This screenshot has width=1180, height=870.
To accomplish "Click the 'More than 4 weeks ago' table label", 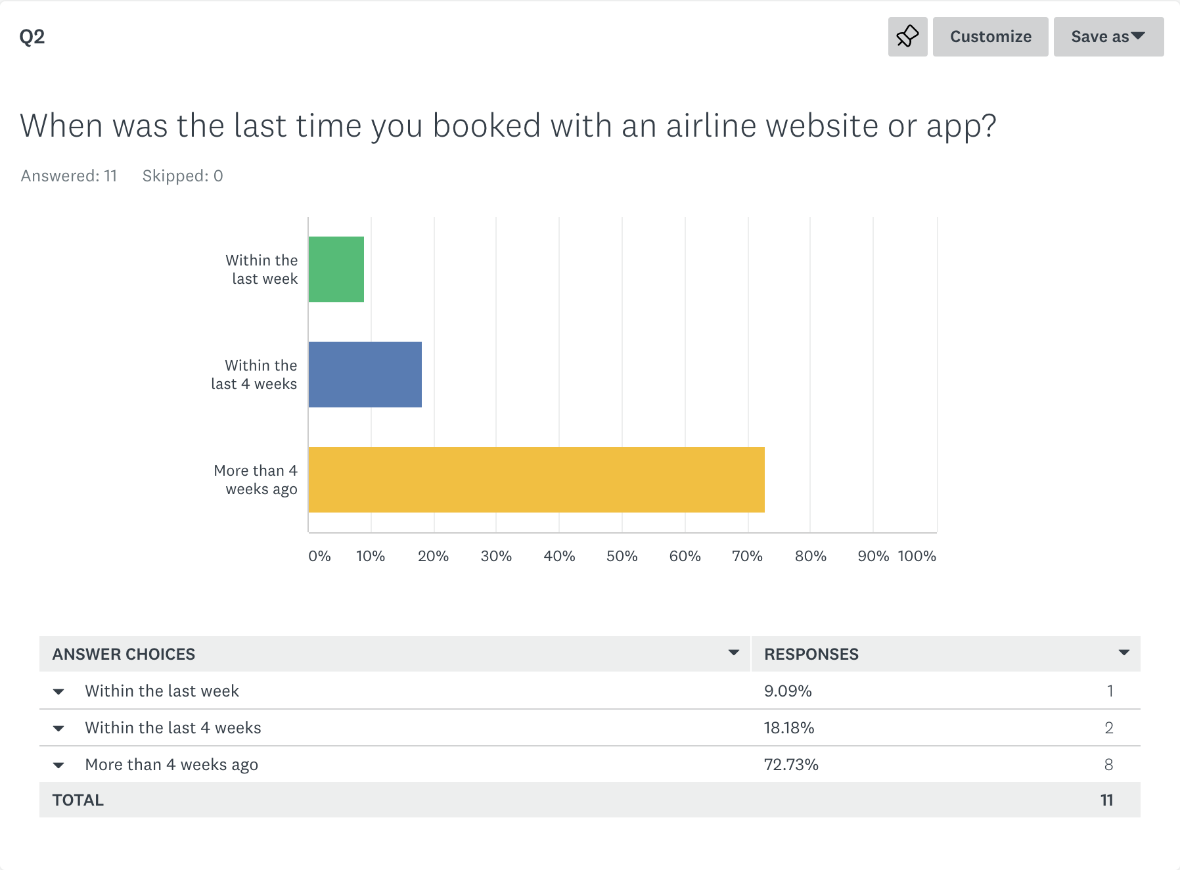I will [x=171, y=764].
